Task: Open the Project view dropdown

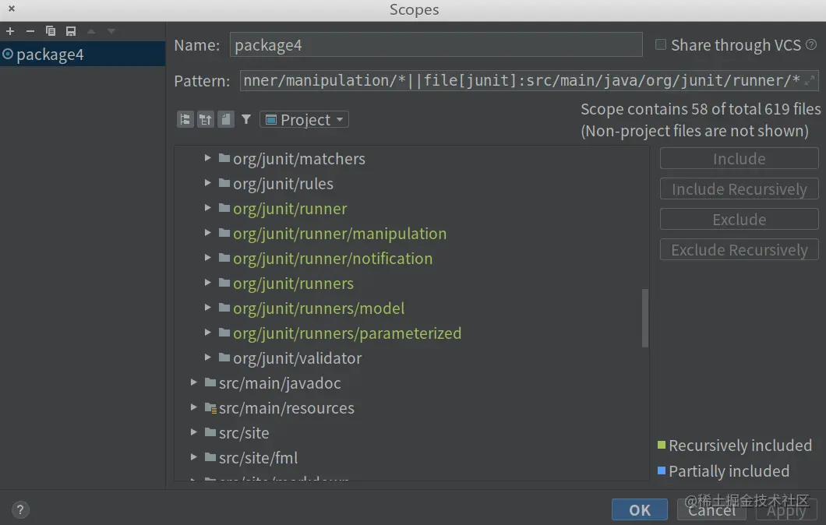Action: [304, 120]
